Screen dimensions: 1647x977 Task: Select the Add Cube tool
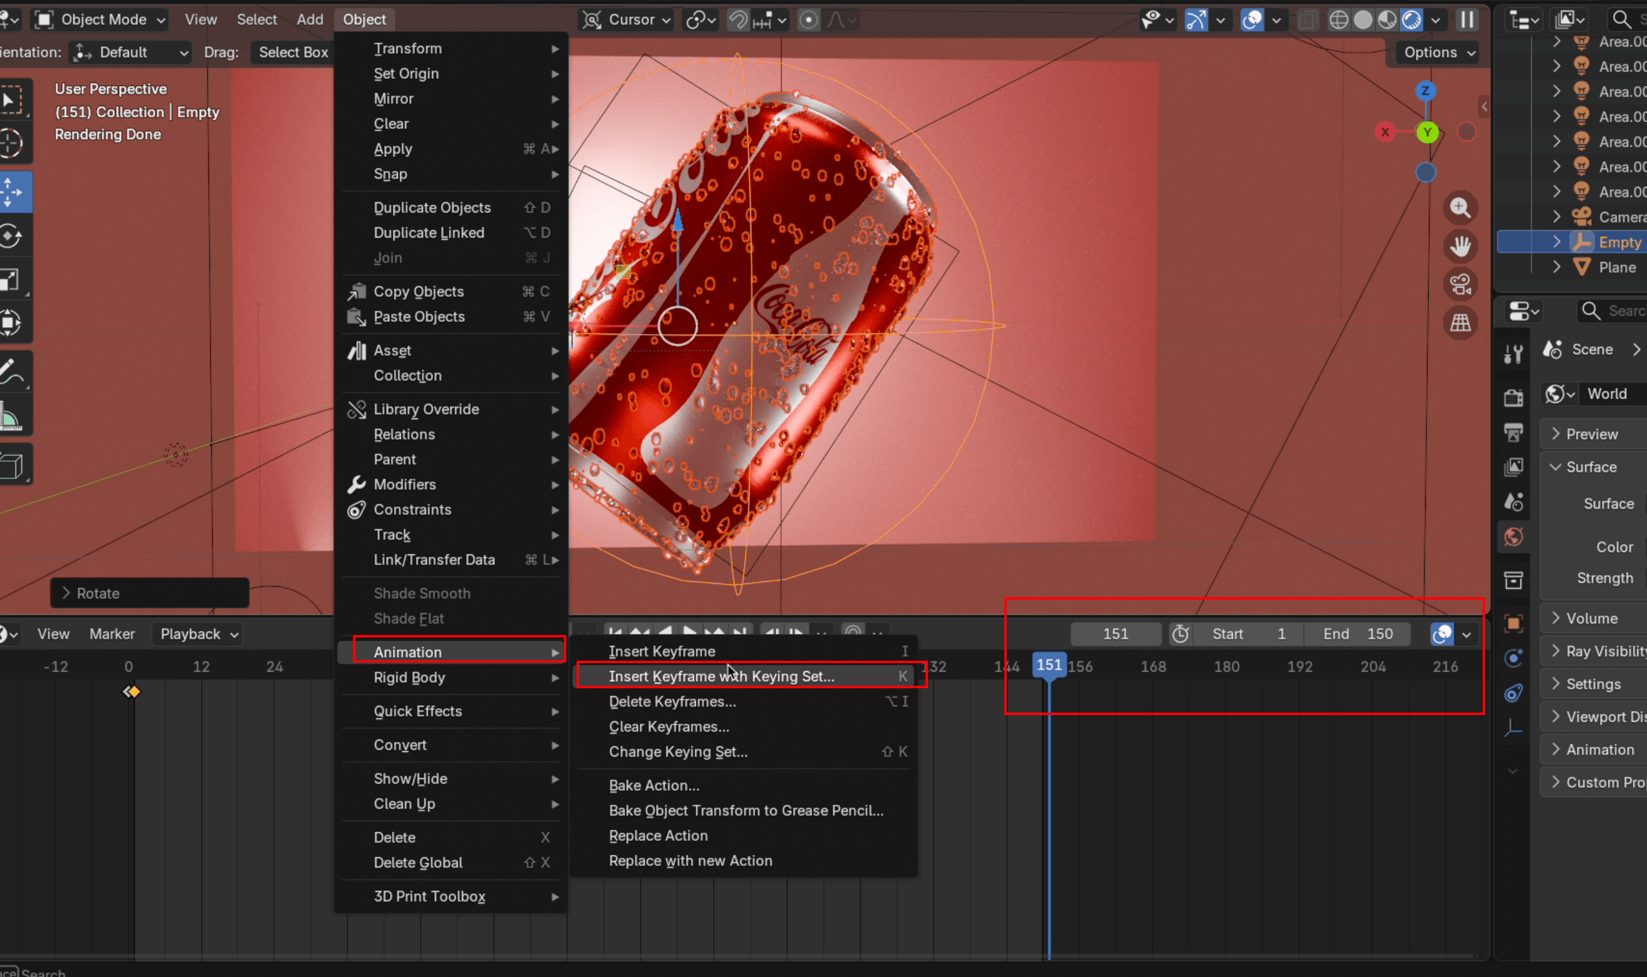pos(12,465)
